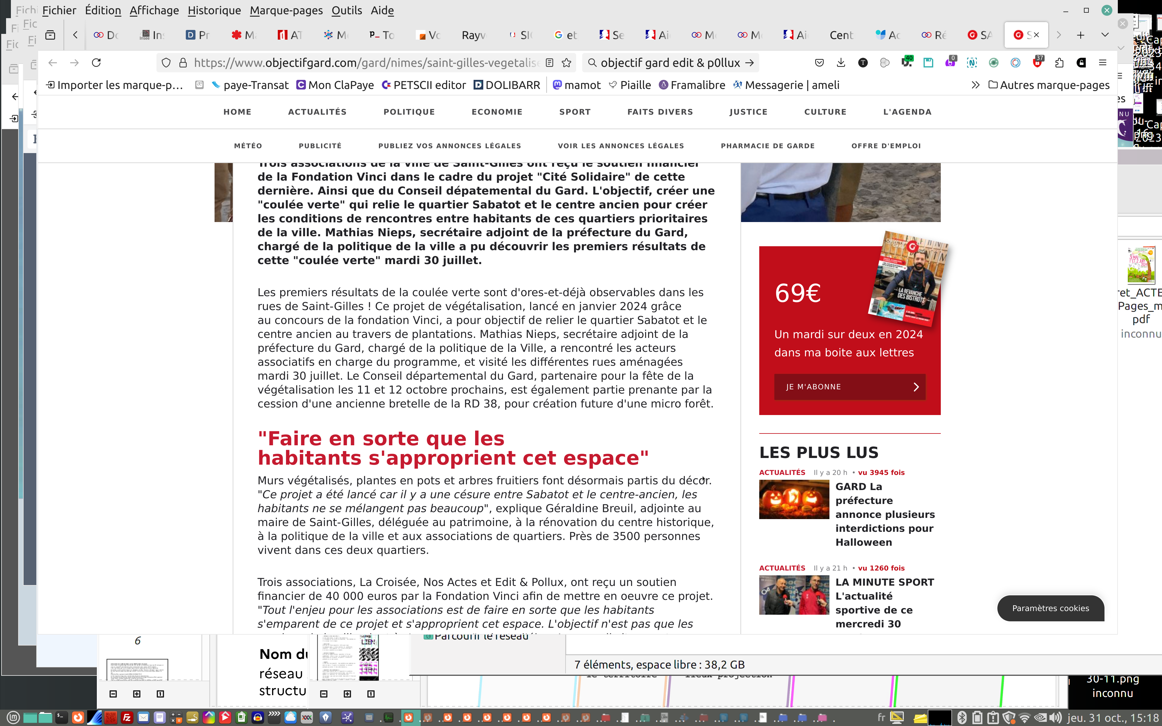
Task: Click the site lock security icon
Action: [183, 62]
